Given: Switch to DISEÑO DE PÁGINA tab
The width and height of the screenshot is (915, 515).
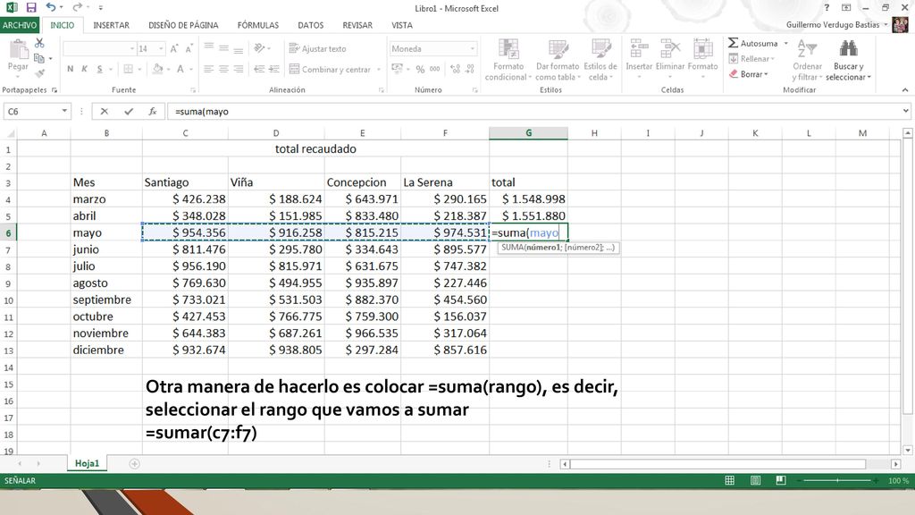Looking at the screenshot, I should pyautogui.click(x=183, y=25).
